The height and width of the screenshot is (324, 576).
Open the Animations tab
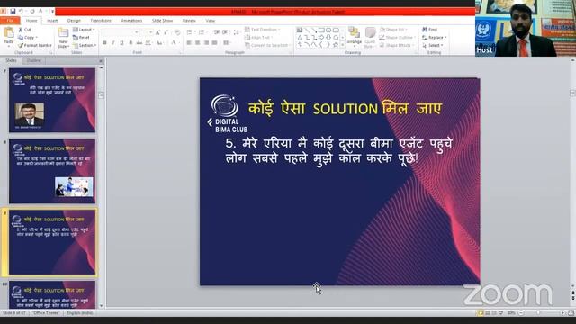pos(131,21)
